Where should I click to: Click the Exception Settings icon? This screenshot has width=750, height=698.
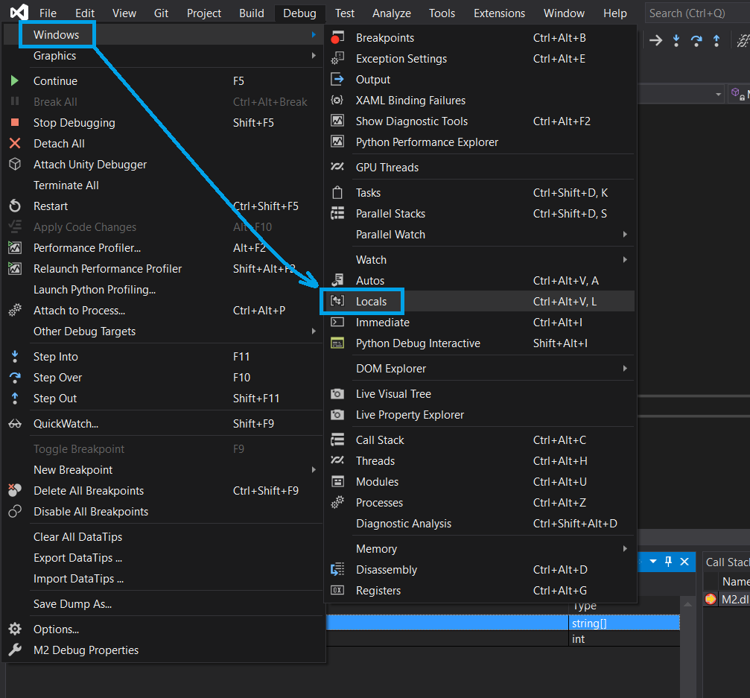[337, 58]
